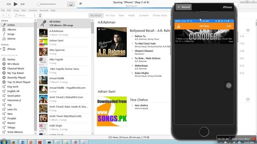Click the iPhone home button
The height and width of the screenshot is (144, 257).
pyautogui.click(x=204, y=132)
